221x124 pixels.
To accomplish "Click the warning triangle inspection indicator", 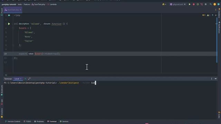I will point(208,15).
